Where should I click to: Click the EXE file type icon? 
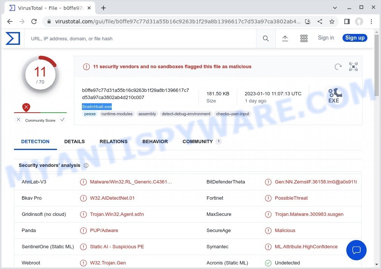tap(334, 96)
